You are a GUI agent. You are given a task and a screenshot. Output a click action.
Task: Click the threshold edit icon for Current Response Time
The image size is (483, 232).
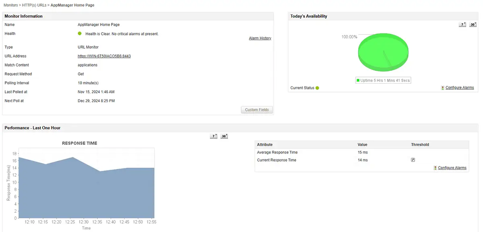pos(413,160)
